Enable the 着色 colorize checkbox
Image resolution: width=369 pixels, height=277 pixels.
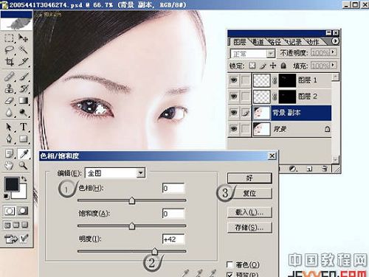coord(230,264)
